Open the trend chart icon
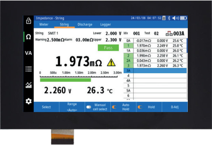Screen dimensions: 212x145 click(29, 85)
